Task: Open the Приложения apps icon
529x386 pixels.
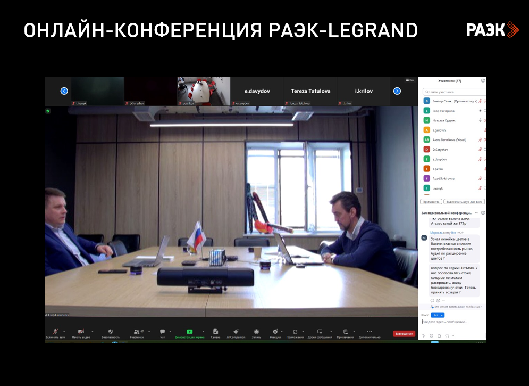Action: (x=295, y=332)
